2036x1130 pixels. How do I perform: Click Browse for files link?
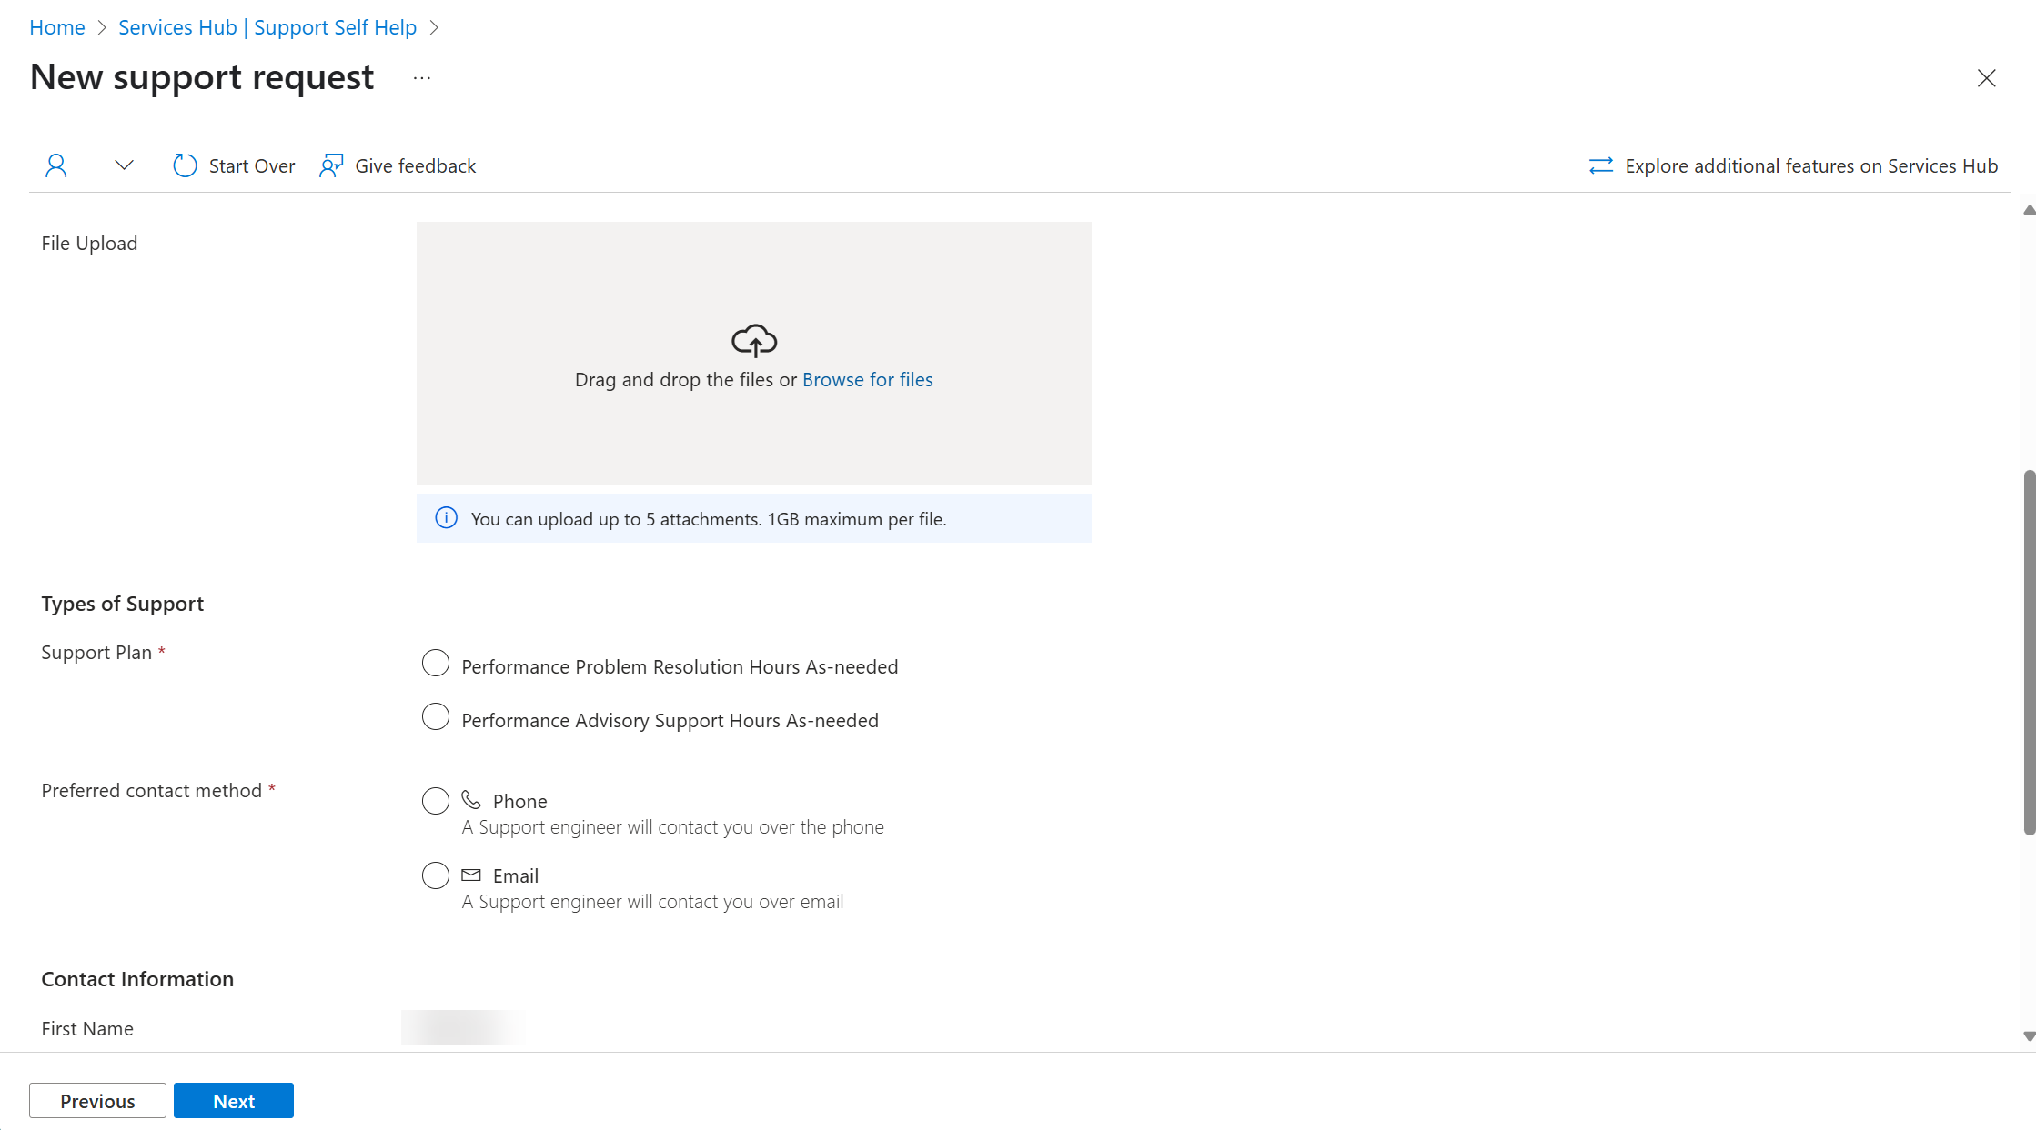(x=868, y=378)
